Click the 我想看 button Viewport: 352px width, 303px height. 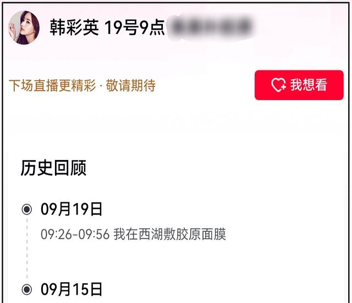(299, 85)
